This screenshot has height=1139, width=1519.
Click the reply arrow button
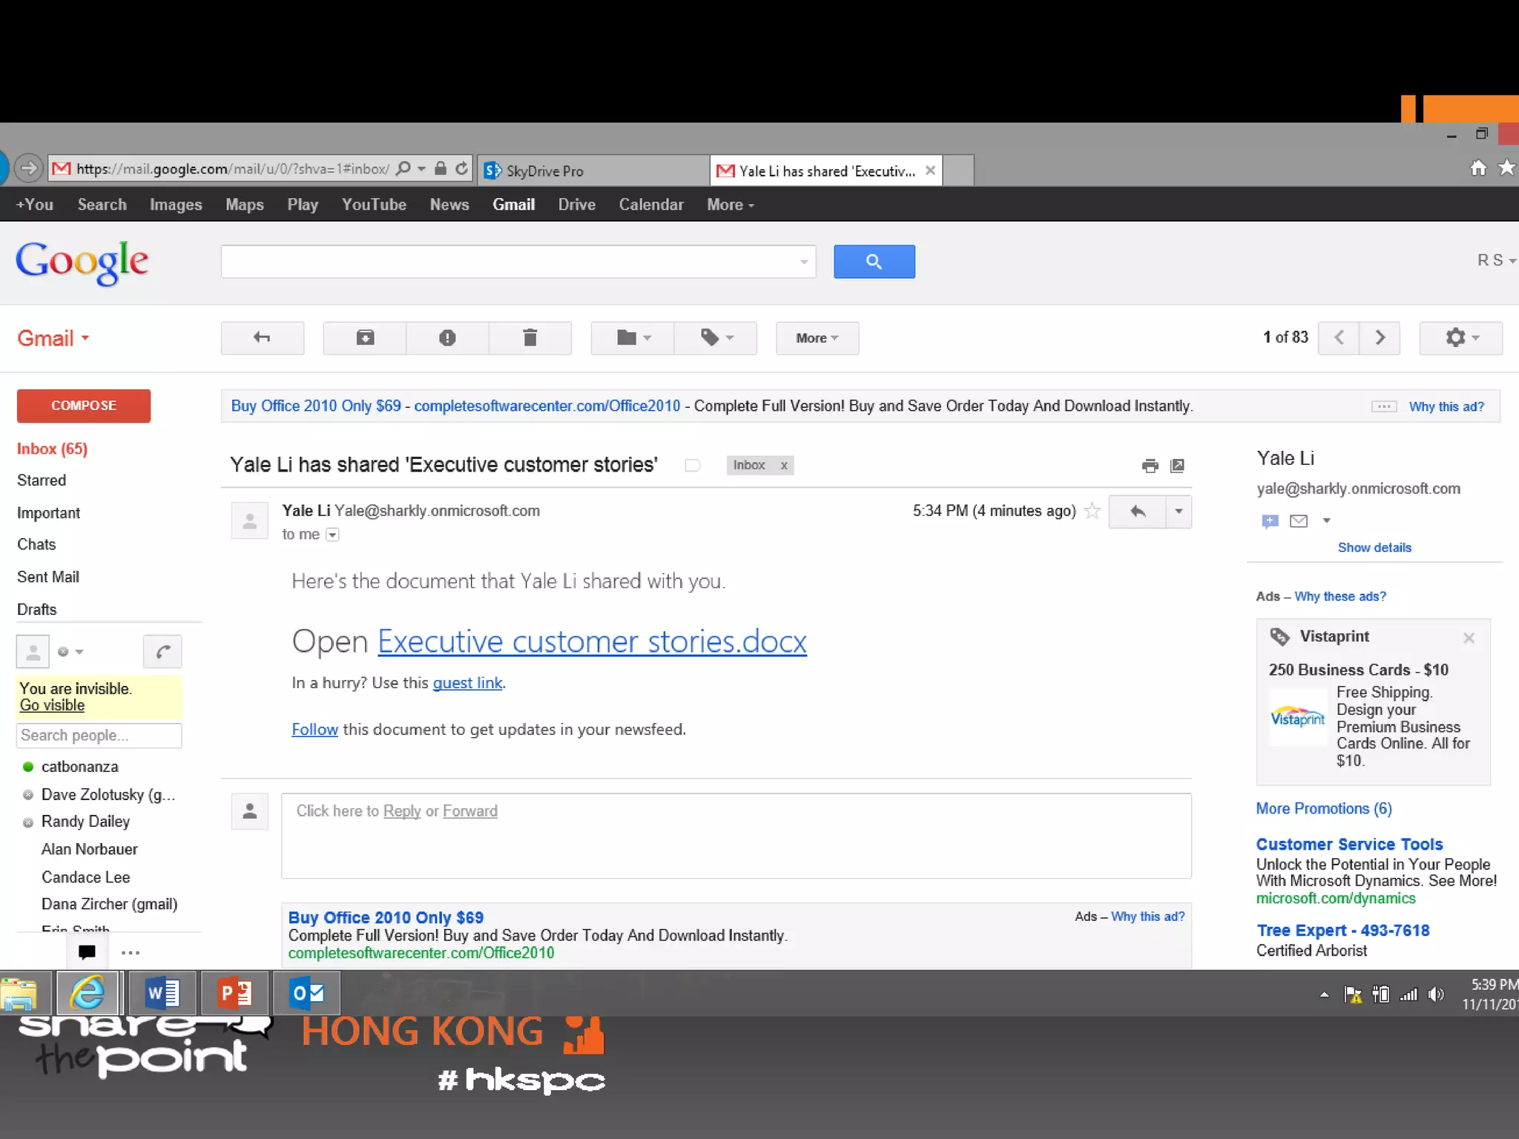point(1138,512)
